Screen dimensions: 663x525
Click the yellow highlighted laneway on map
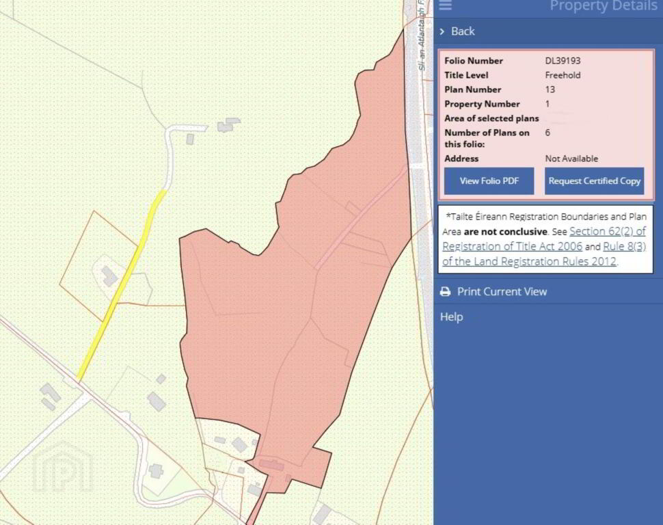(x=122, y=285)
